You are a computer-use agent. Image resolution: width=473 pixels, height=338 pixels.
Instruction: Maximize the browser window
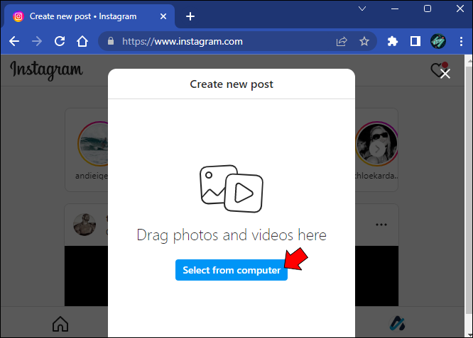pos(428,9)
